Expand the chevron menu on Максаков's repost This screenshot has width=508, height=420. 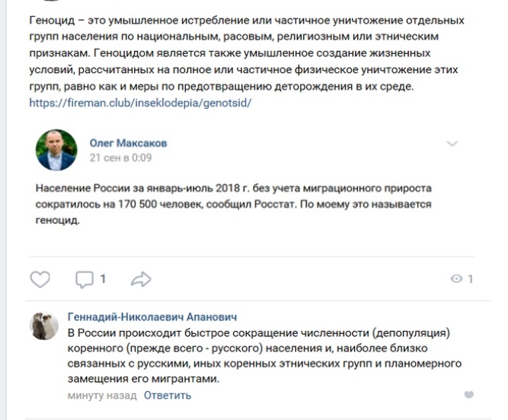click(x=452, y=144)
